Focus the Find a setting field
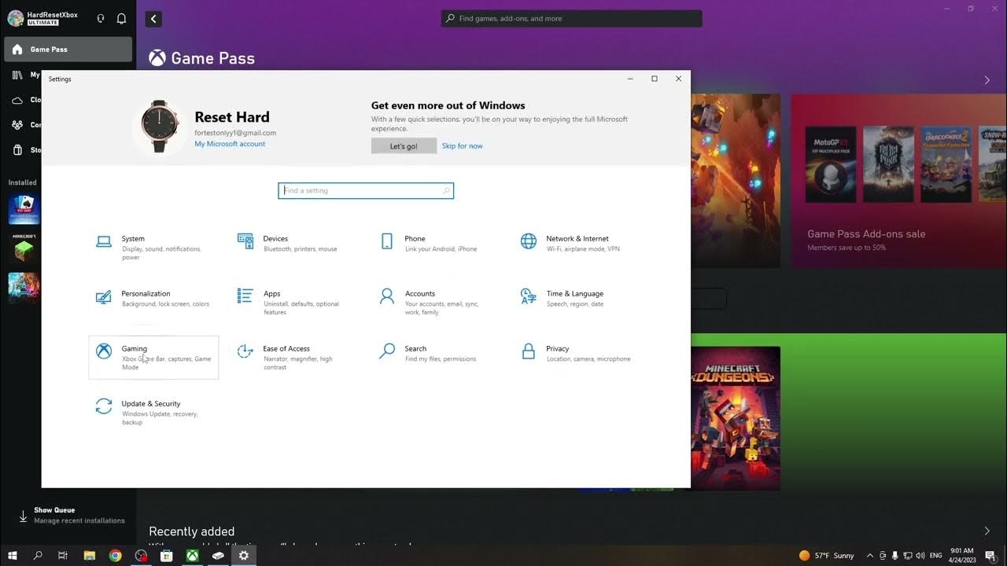Image resolution: width=1007 pixels, height=566 pixels. (366, 190)
